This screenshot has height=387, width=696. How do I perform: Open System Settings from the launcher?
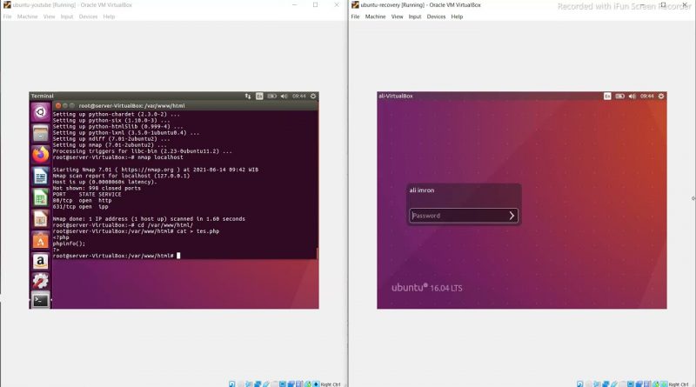click(x=40, y=281)
